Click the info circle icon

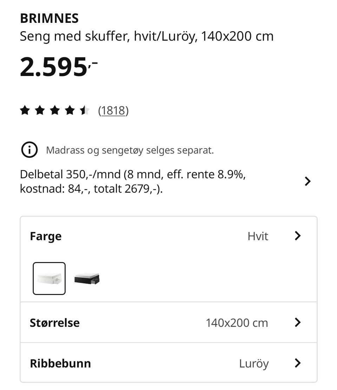click(x=29, y=150)
